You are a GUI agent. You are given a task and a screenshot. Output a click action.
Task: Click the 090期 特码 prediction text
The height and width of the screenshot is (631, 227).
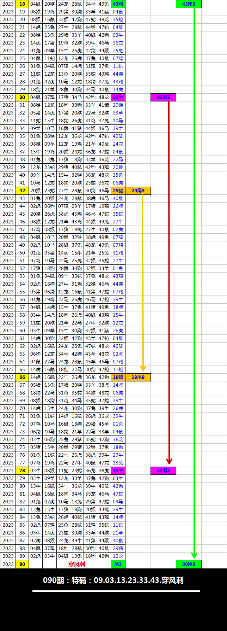(113, 580)
